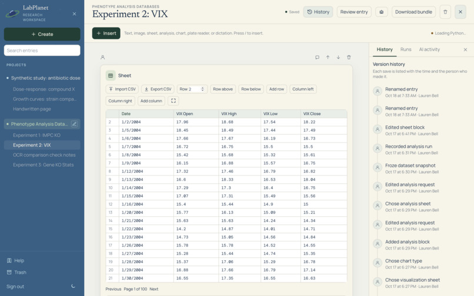Move the Sheet block up
Image resolution: width=474 pixels, height=296 pixels.
point(328,57)
